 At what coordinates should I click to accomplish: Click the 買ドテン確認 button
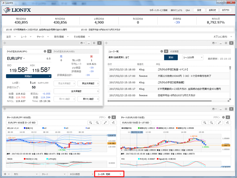pos(88,99)
